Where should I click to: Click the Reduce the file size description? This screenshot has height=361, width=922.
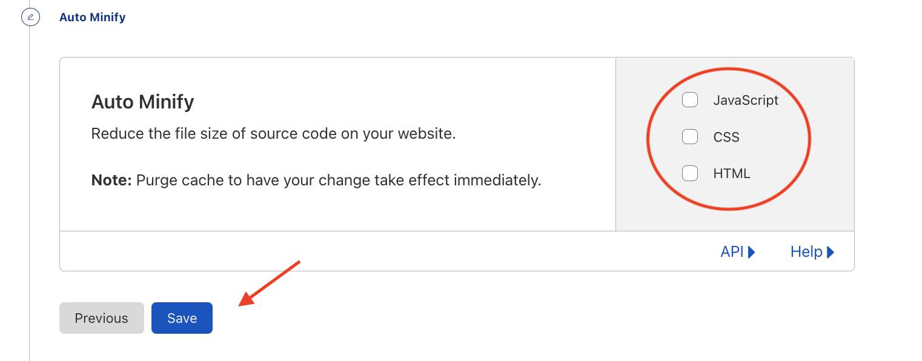pos(273,133)
